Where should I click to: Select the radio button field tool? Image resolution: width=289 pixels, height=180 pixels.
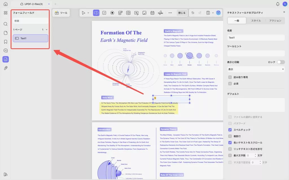point(112,13)
